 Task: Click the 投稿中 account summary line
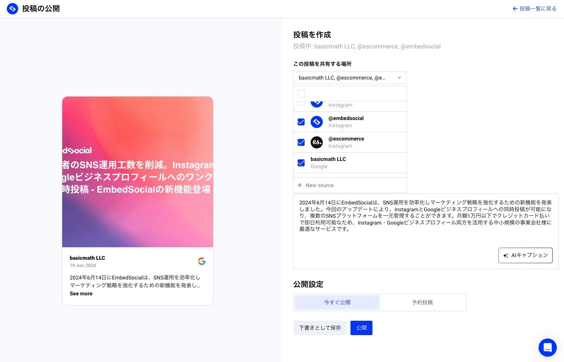click(367, 47)
